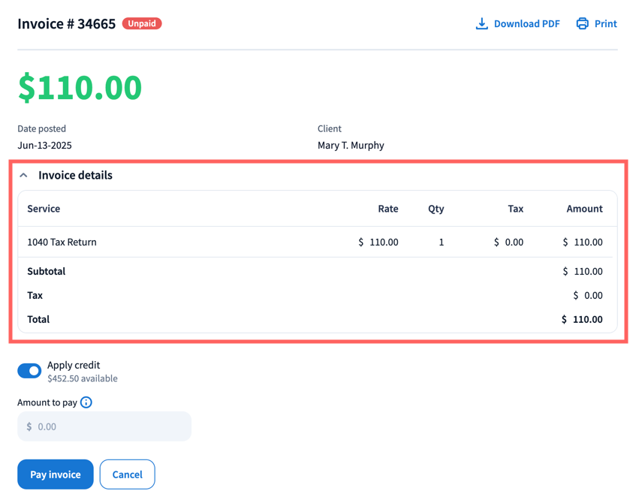639x500 pixels.
Task: Toggle the Apply credit switch off
Action: click(29, 371)
